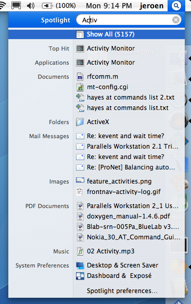Viewport: 191px width, 304px height.
Task: Open frontnav-activity-log.gif result
Action: point(124,192)
